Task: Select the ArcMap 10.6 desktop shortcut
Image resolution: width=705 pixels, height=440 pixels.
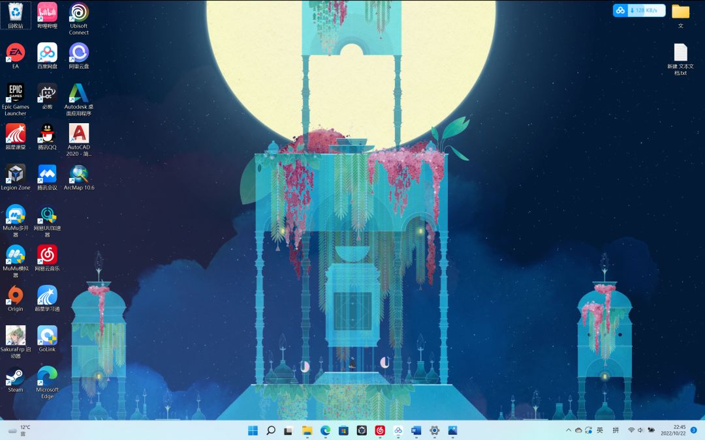Action: point(79,177)
